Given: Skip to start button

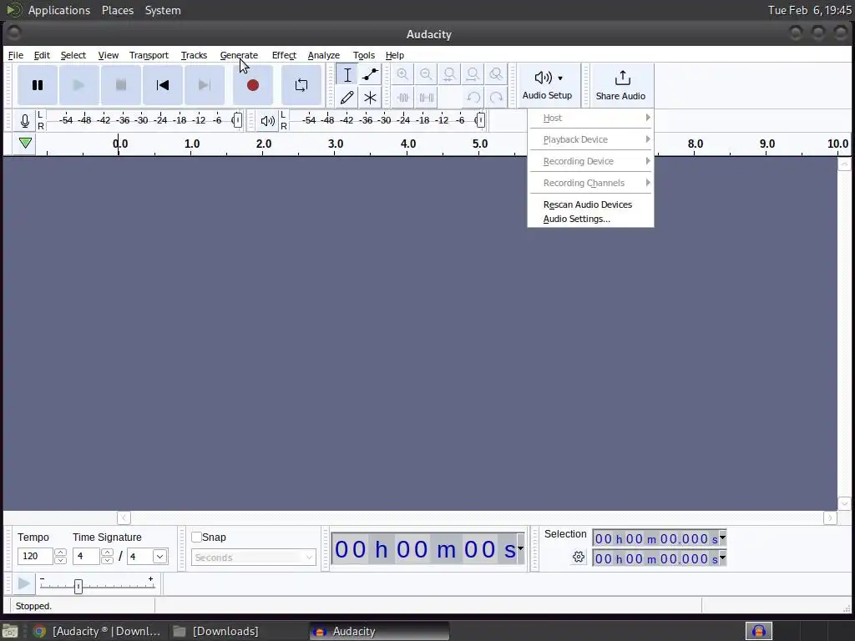Looking at the screenshot, I should tap(163, 85).
